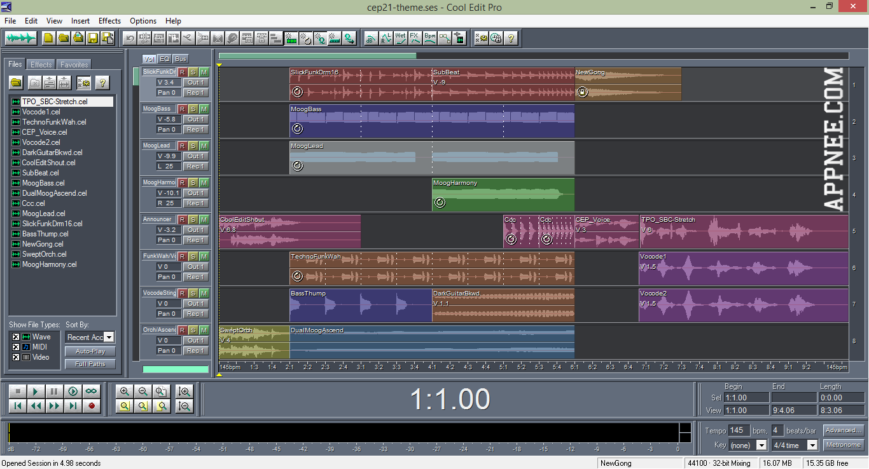This screenshot has height=469, width=869.
Task: Click the Play Looped infinity button
Action: pyautogui.click(x=92, y=391)
